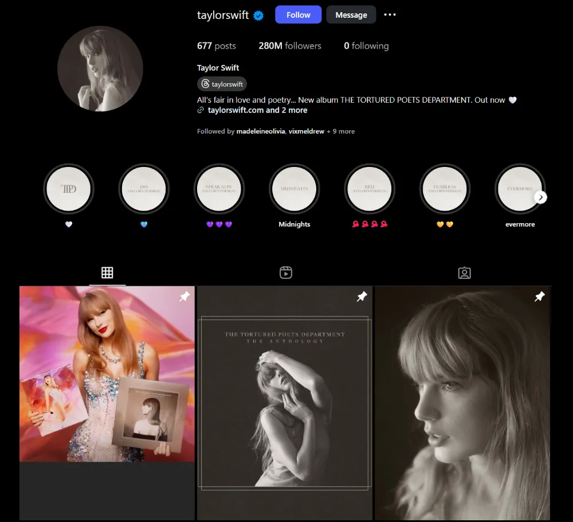Image resolution: width=573 pixels, height=522 pixels.
Task: Switch to the tagged photos tab
Action: (465, 273)
